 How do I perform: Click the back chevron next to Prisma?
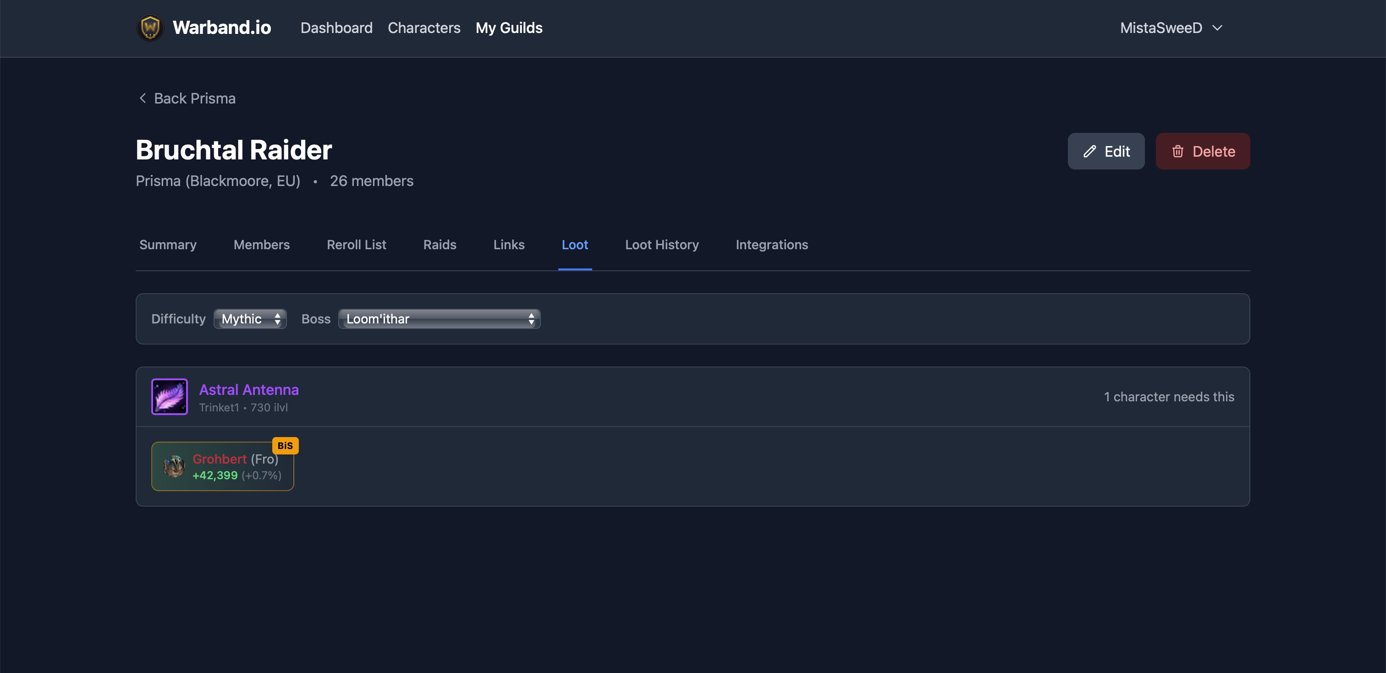(142, 98)
